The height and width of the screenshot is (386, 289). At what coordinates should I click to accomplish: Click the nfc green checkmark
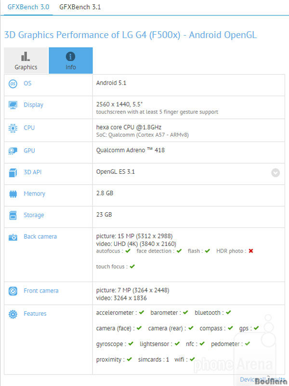pos(202,344)
